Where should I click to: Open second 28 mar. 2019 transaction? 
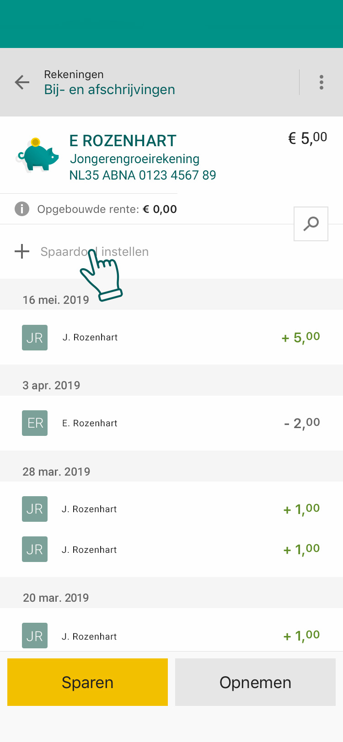pos(171,549)
